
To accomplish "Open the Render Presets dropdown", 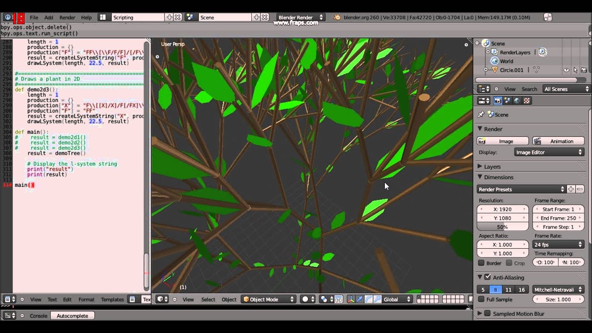I will [x=522, y=189].
